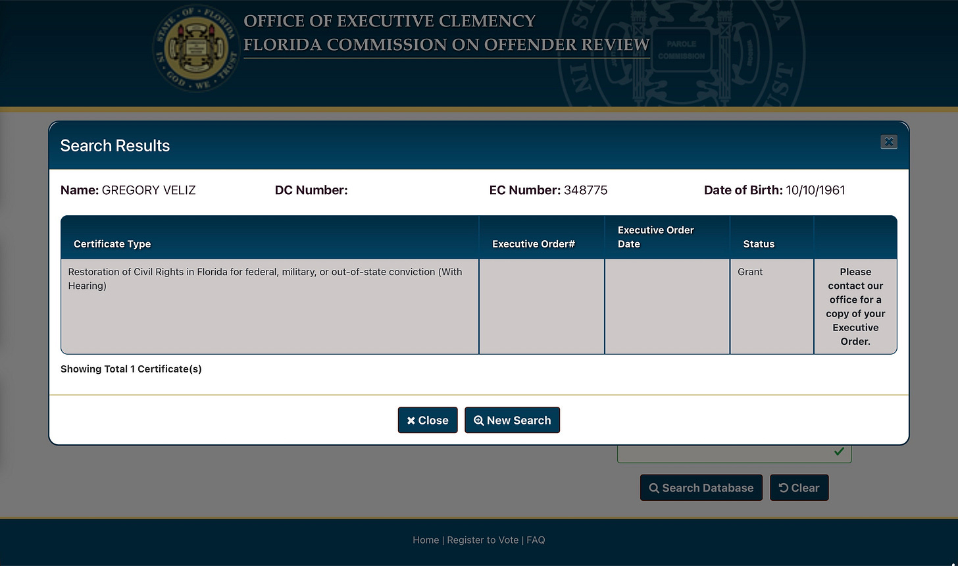Start a New Search

512,420
